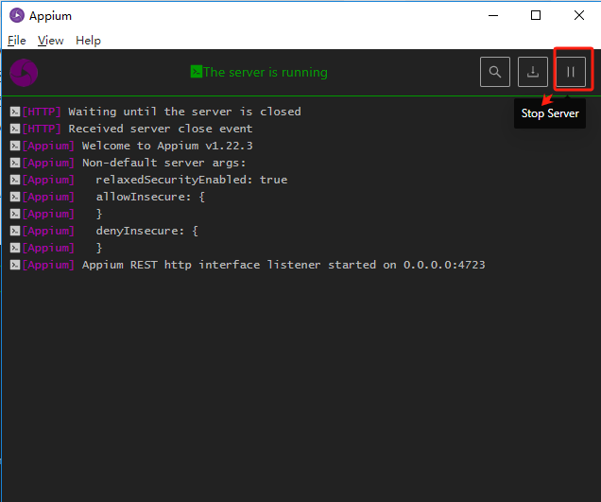
Task: Download raw logs with the download button
Action: (533, 72)
